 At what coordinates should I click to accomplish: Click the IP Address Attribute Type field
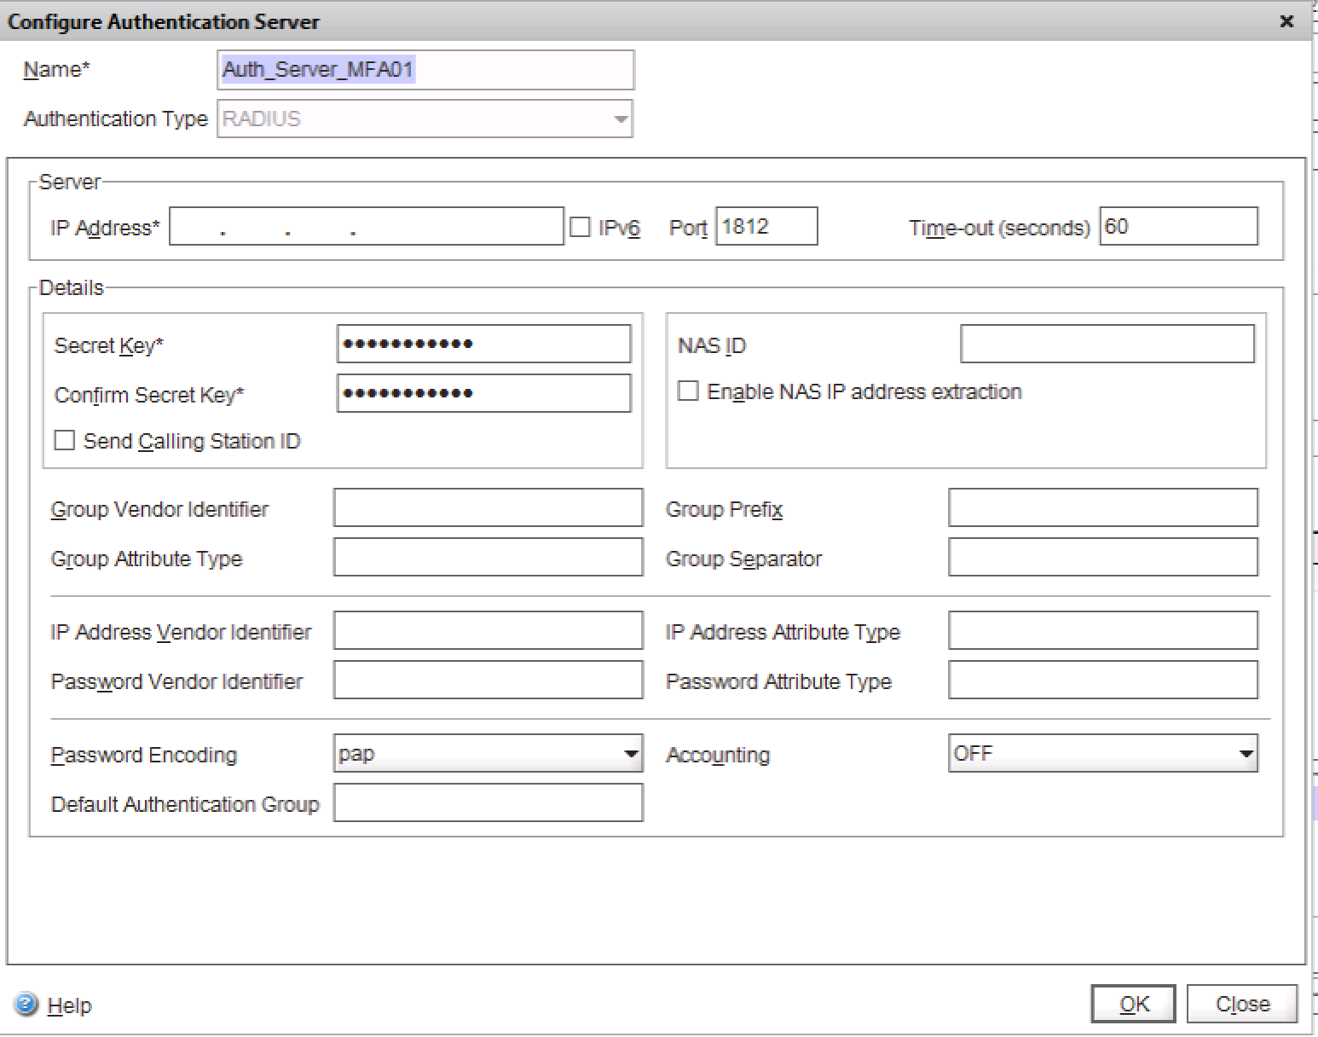pyautogui.click(x=1102, y=630)
